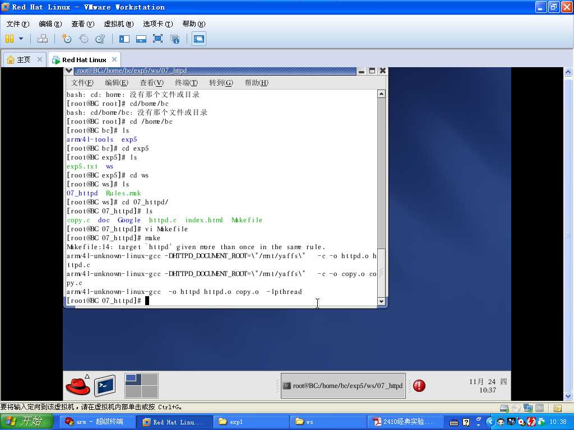
Task: Click the terminal vertical scrollbar thumb
Action: click(x=381, y=273)
